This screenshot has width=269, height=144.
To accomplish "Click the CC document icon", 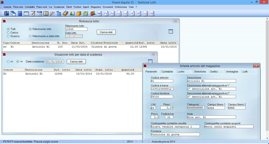I will click(x=119, y=13).
